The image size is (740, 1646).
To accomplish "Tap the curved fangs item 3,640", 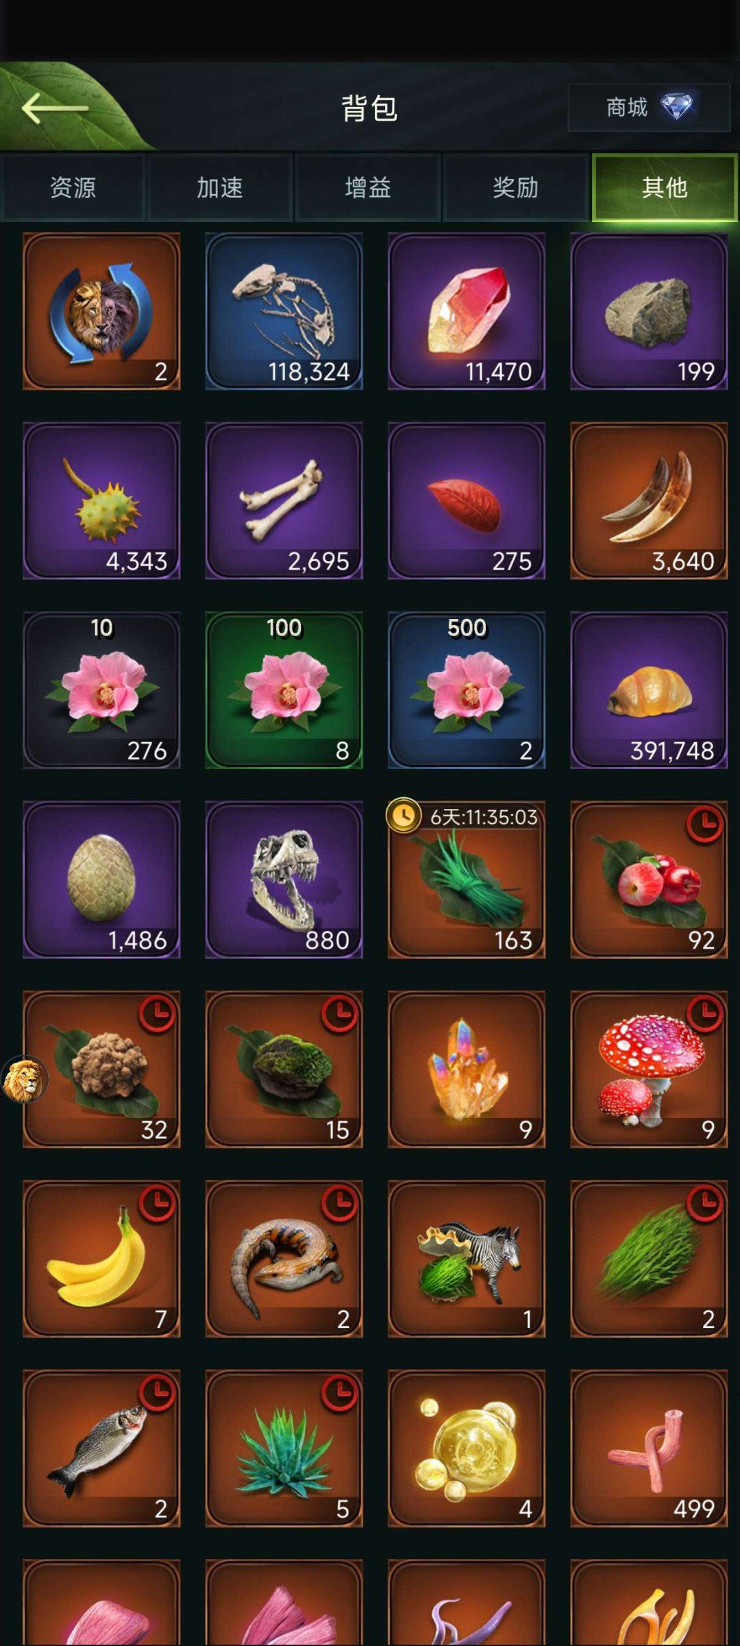I will (649, 500).
